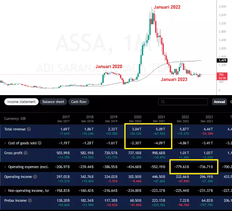Switch to the Balance sheet tab
232x211 pixels.
(x=53, y=102)
